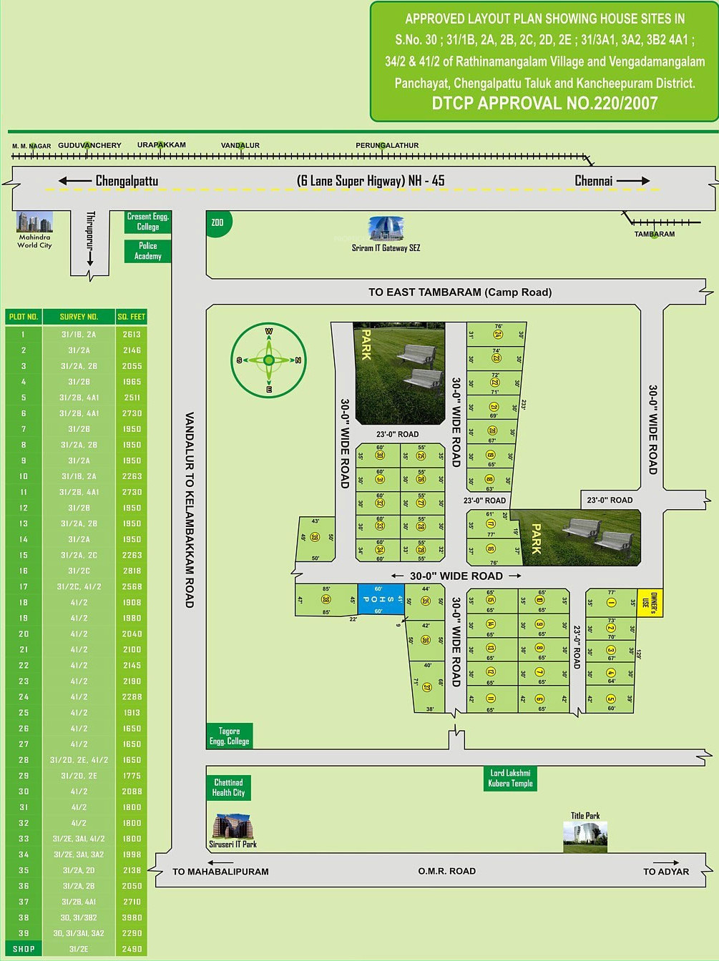Click the Lord Lakshmi Kubera Temple label
Image resolution: width=719 pixels, height=961 pixels.
coord(510,779)
